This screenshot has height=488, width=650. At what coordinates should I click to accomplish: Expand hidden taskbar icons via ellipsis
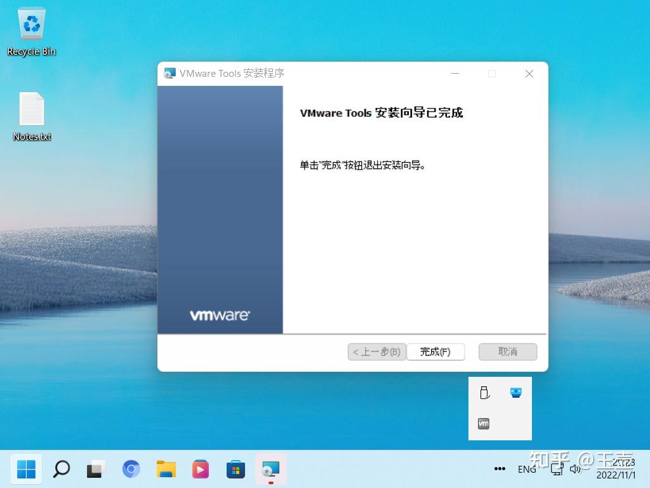[501, 469]
